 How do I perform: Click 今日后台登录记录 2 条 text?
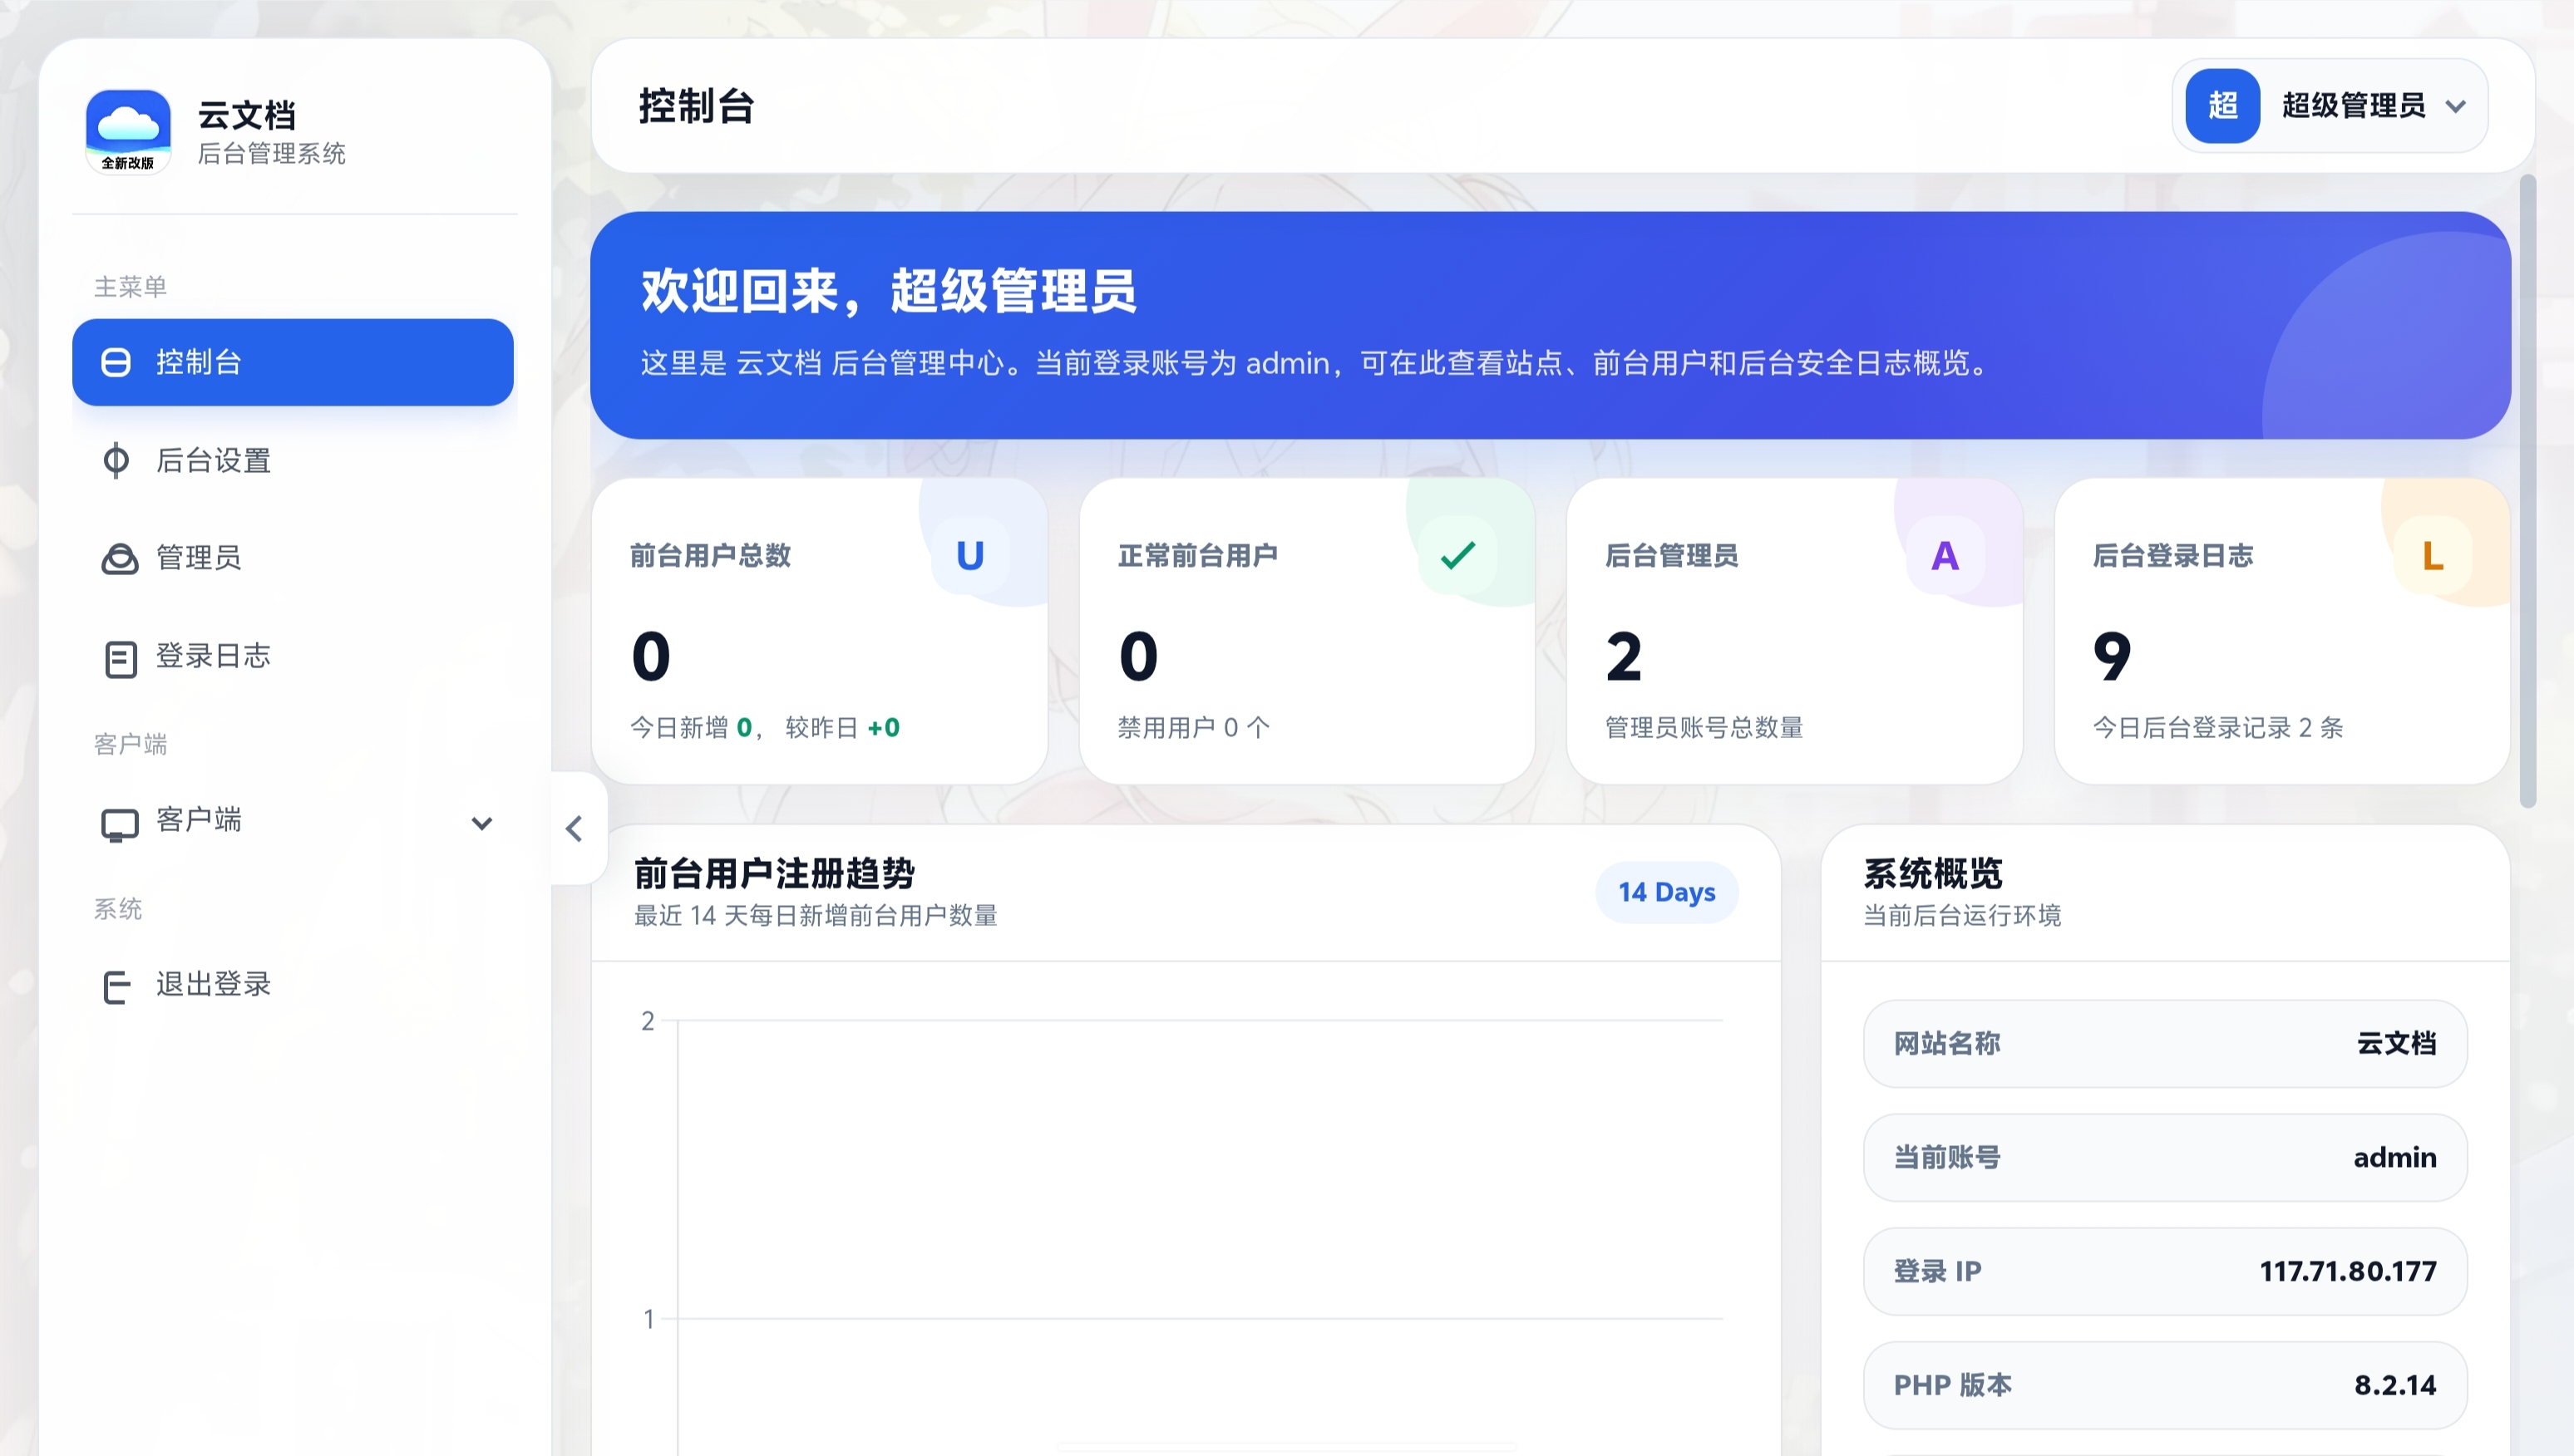tap(2218, 728)
